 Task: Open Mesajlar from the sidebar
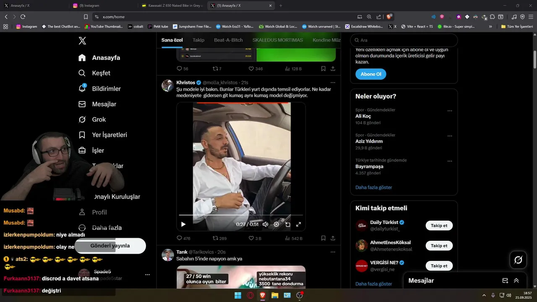[97, 104]
